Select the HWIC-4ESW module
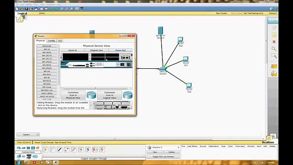Image resolution: width=293 pixels, height=165 pixels. pyautogui.click(x=47, y=93)
